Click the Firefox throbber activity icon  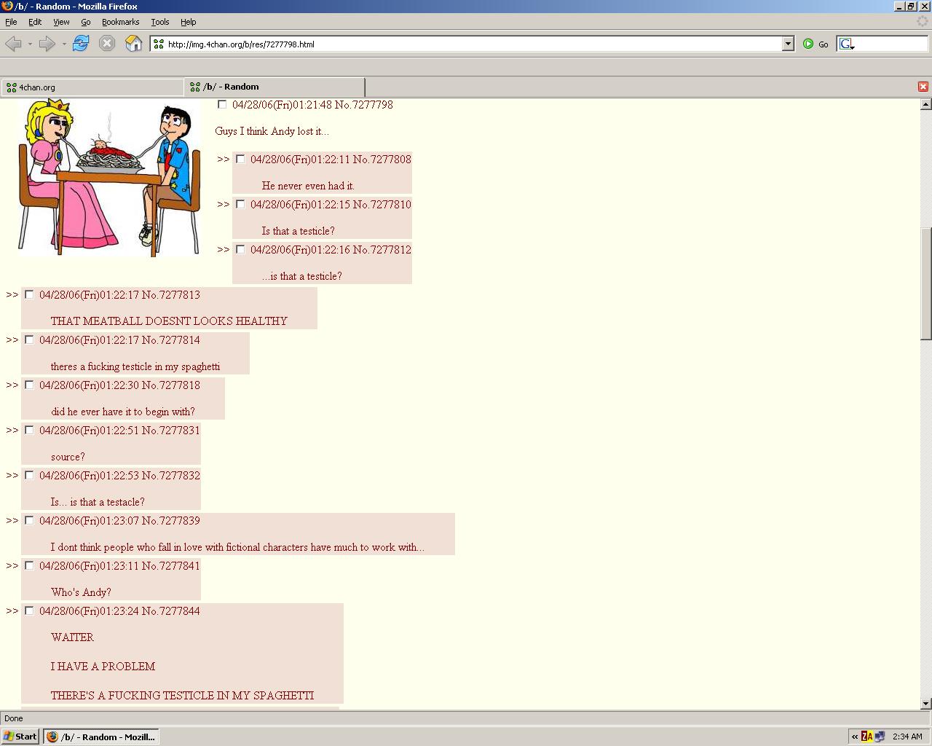922,22
